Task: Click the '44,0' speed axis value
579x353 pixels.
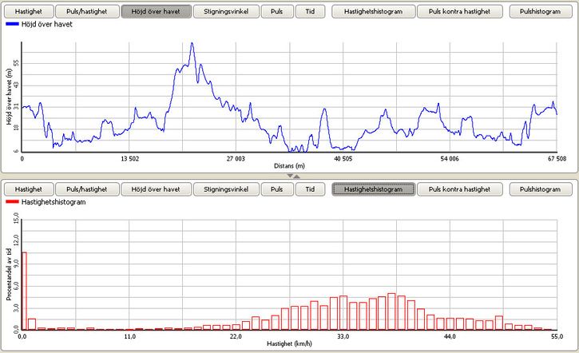Action: (x=450, y=337)
